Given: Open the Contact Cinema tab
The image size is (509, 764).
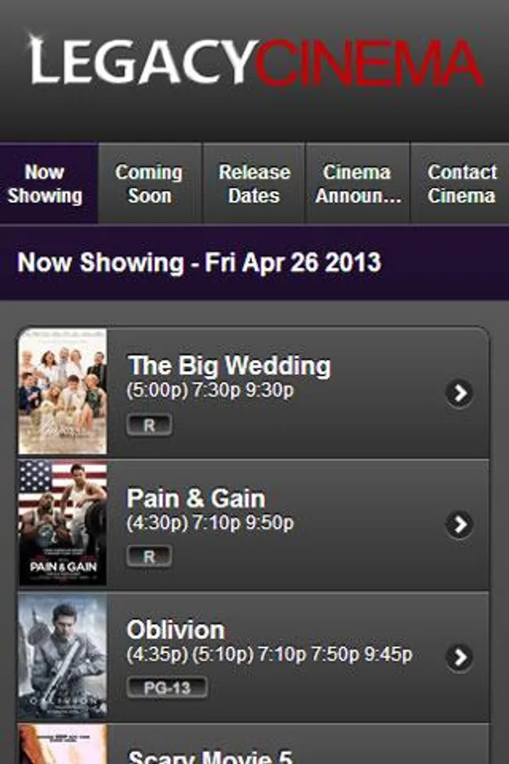Looking at the screenshot, I should click(461, 183).
